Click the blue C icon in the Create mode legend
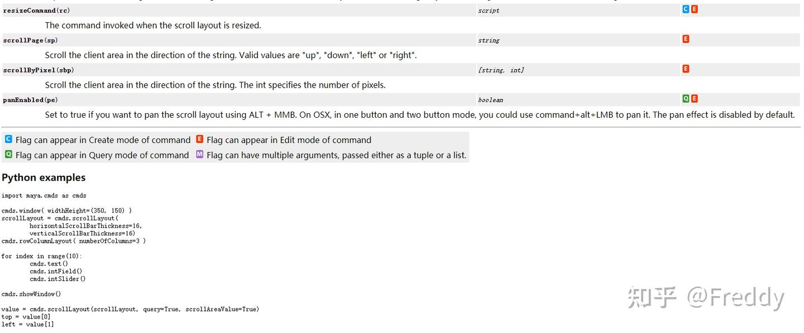804x333 pixels. pyautogui.click(x=8, y=139)
